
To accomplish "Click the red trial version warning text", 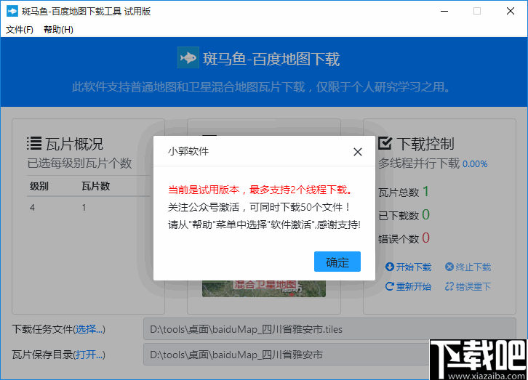I will [261, 190].
